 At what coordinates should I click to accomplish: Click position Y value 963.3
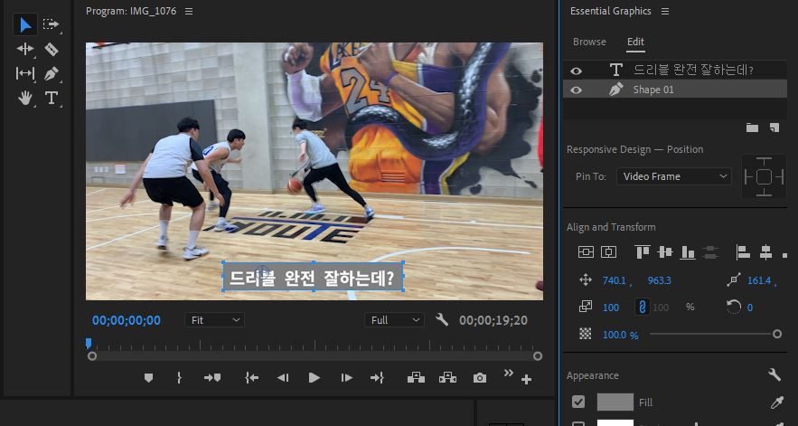pos(659,280)
